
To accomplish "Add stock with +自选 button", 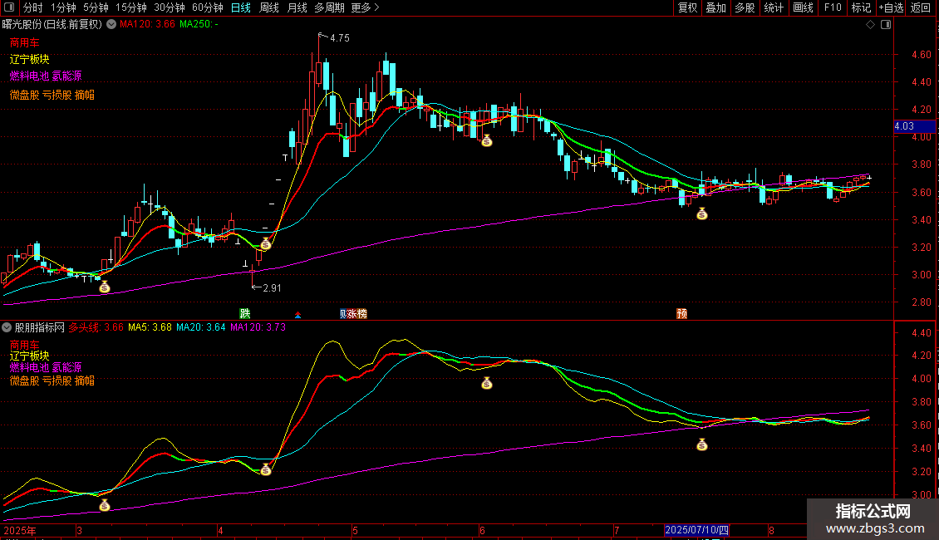I will (x=892, y=7).
